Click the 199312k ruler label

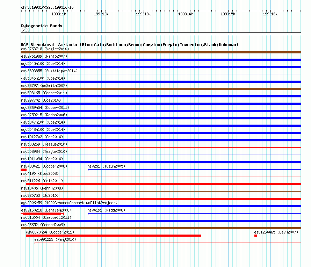[x=101, y=14]
